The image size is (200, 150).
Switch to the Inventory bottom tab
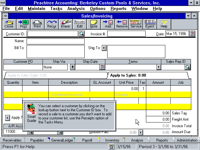click(x=112, y=140)
